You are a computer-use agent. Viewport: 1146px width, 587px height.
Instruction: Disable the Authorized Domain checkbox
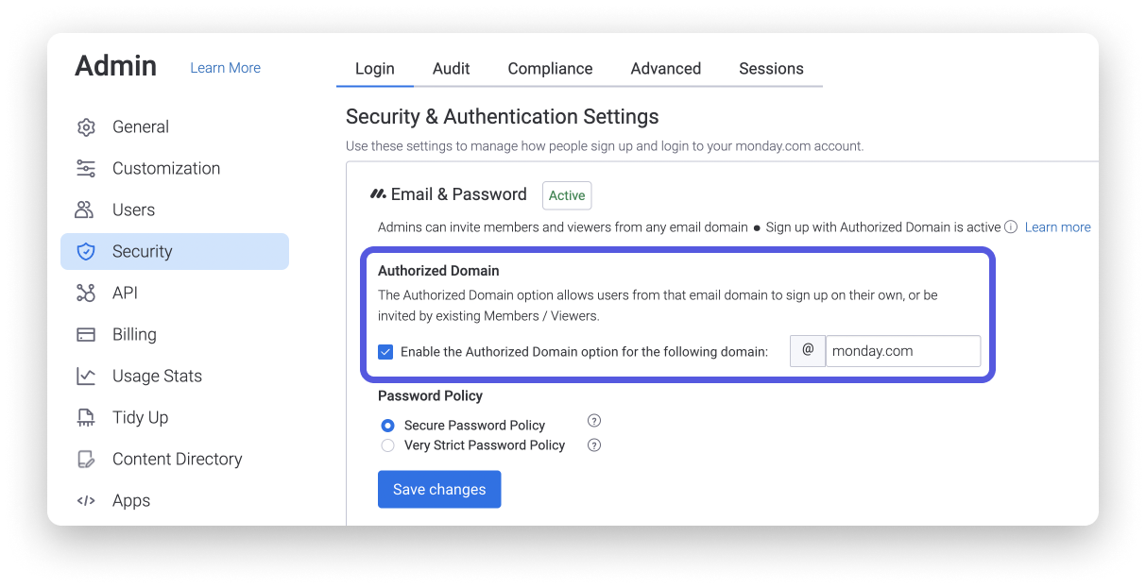point(385,351)
